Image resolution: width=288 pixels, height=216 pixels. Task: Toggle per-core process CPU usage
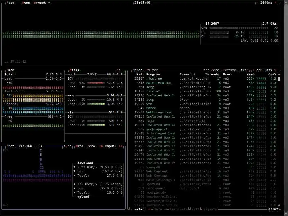click(211, 70)
